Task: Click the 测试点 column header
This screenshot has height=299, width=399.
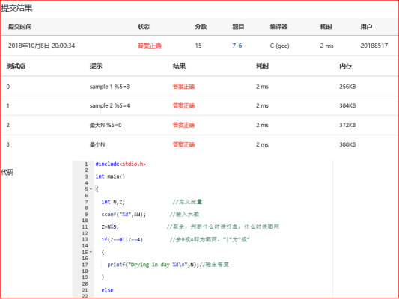Action: pyautogui.click(x=16, y=66)
